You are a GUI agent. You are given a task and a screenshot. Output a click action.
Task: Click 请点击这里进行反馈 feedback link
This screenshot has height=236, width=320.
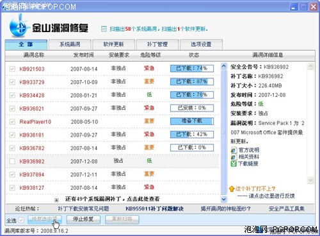pos(271,196)
